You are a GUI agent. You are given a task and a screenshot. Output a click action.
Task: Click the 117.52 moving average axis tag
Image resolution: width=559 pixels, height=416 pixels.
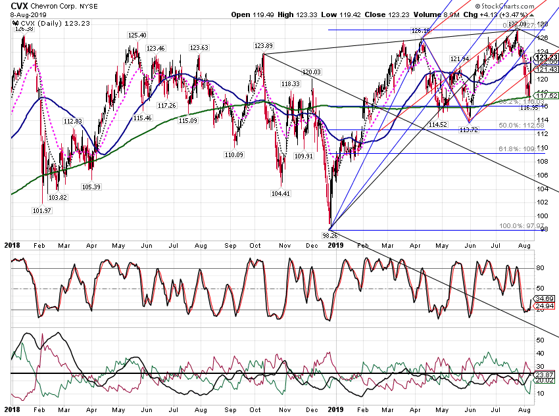[x=546, y=95]
